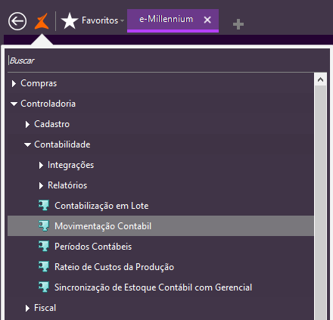Expand the Relatórios submenu arrow
This screenshot has height=320, width=333.
pyautogui.click(x=41, y=185)
